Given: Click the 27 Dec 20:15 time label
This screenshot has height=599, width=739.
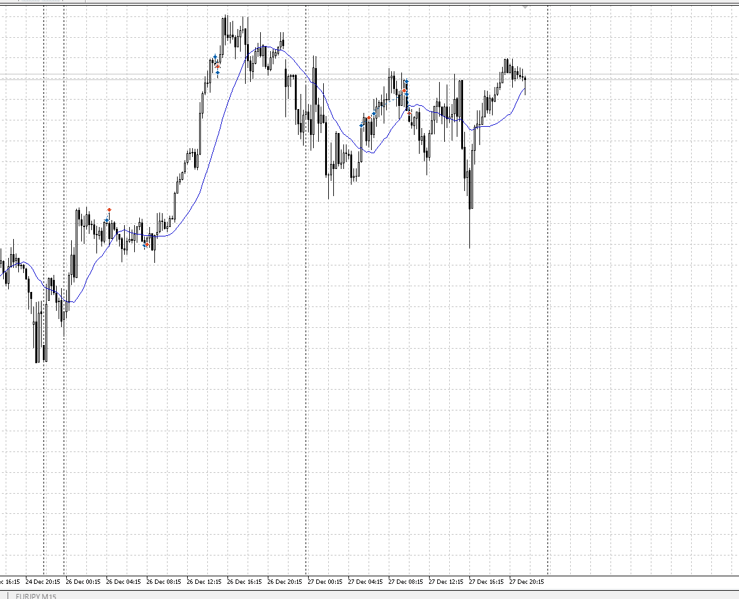Looking at the screenshot, I should [526, 581].
